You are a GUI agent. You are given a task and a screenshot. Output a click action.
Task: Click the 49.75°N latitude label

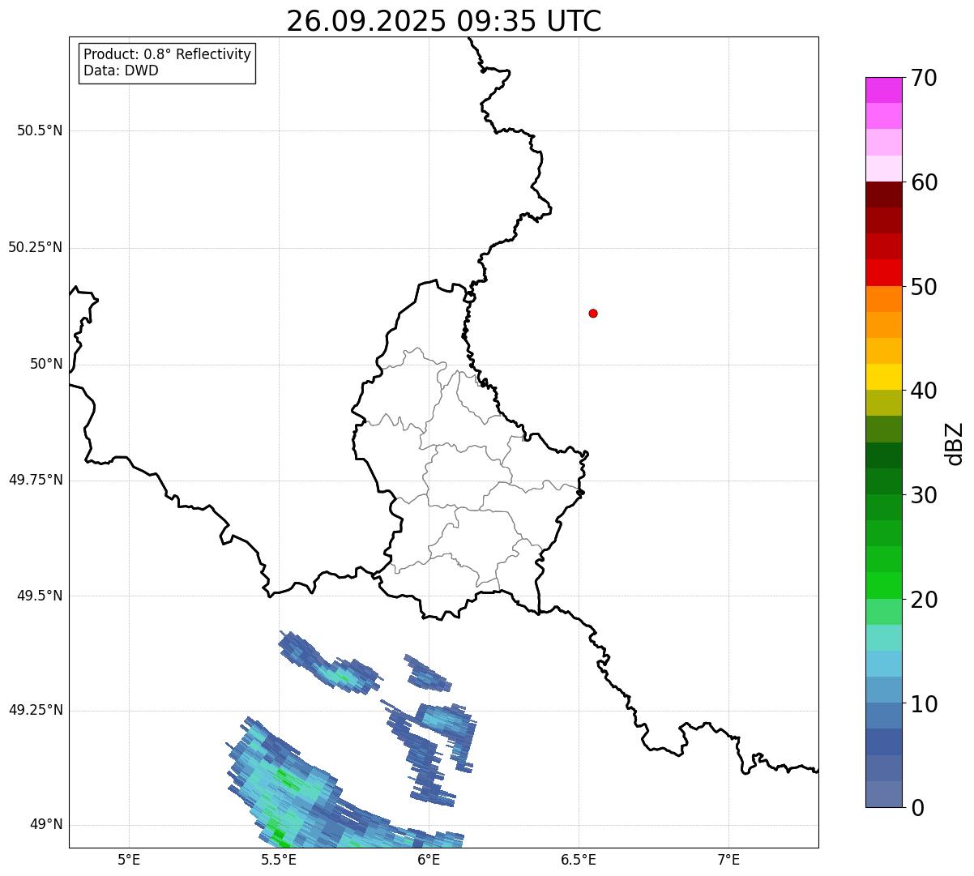[35, 480]
